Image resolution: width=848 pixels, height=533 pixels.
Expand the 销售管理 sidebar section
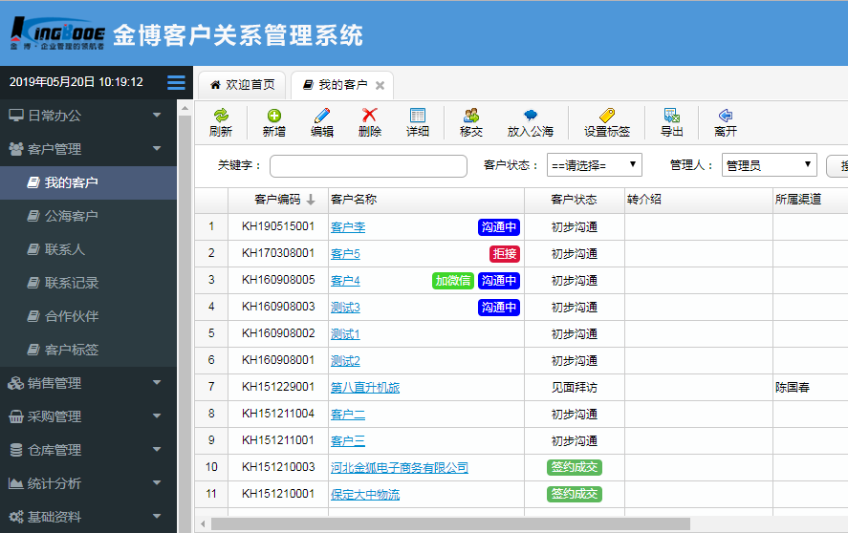pyautogui.click(x=88, y=383)
